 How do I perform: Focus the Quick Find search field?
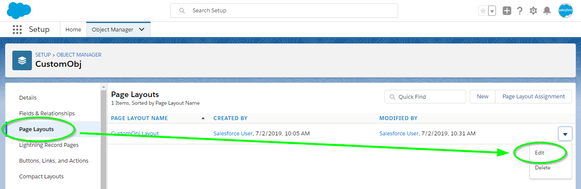[x=425, y=97]
